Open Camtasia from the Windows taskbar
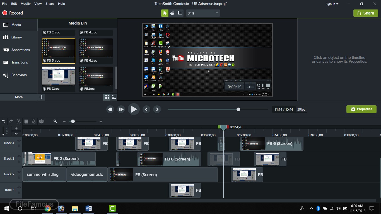The image size is (381, 214). [x=112, y=208]
